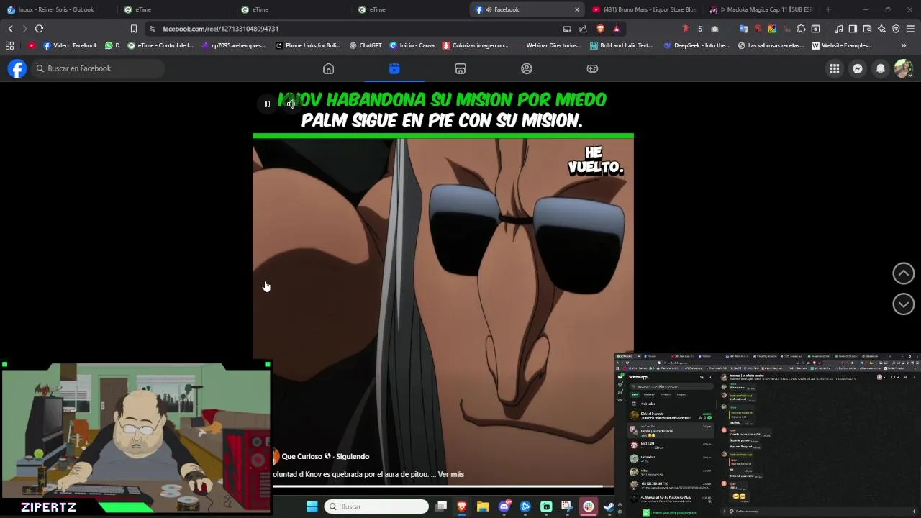The image size is (921, 518).
Task: Click the share icon in the address bar
Action: pyautogui.click(x=583, y=29)
